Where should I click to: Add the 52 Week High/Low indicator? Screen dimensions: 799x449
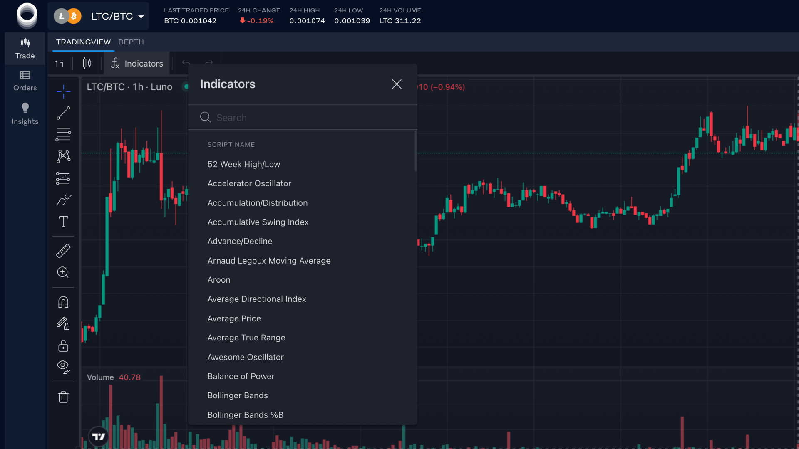tap(302, 164)
